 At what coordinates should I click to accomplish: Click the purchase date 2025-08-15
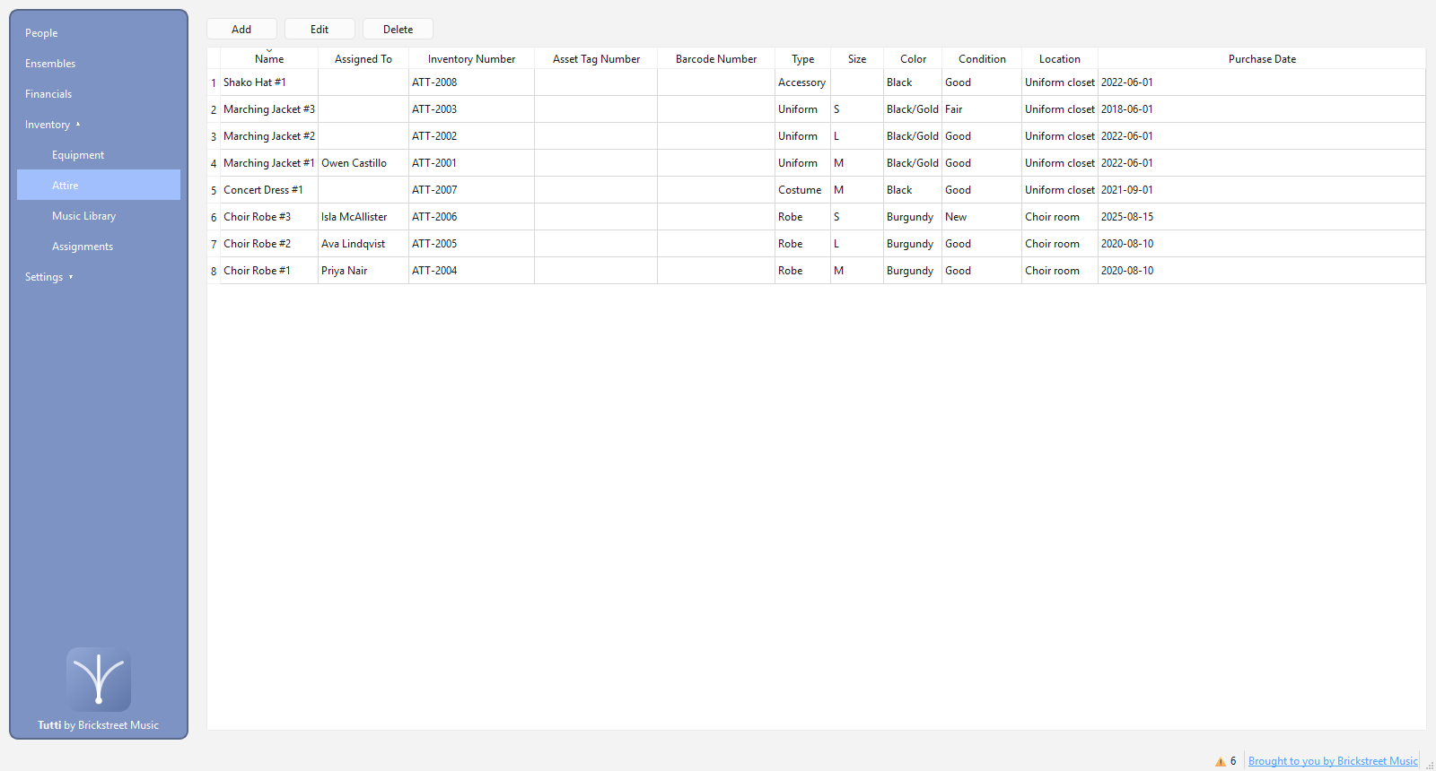[x=1262, y=217]
